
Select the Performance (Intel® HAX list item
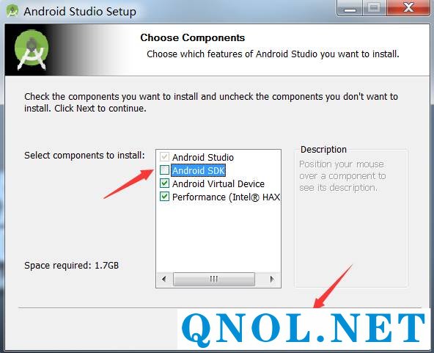[226, 197]
